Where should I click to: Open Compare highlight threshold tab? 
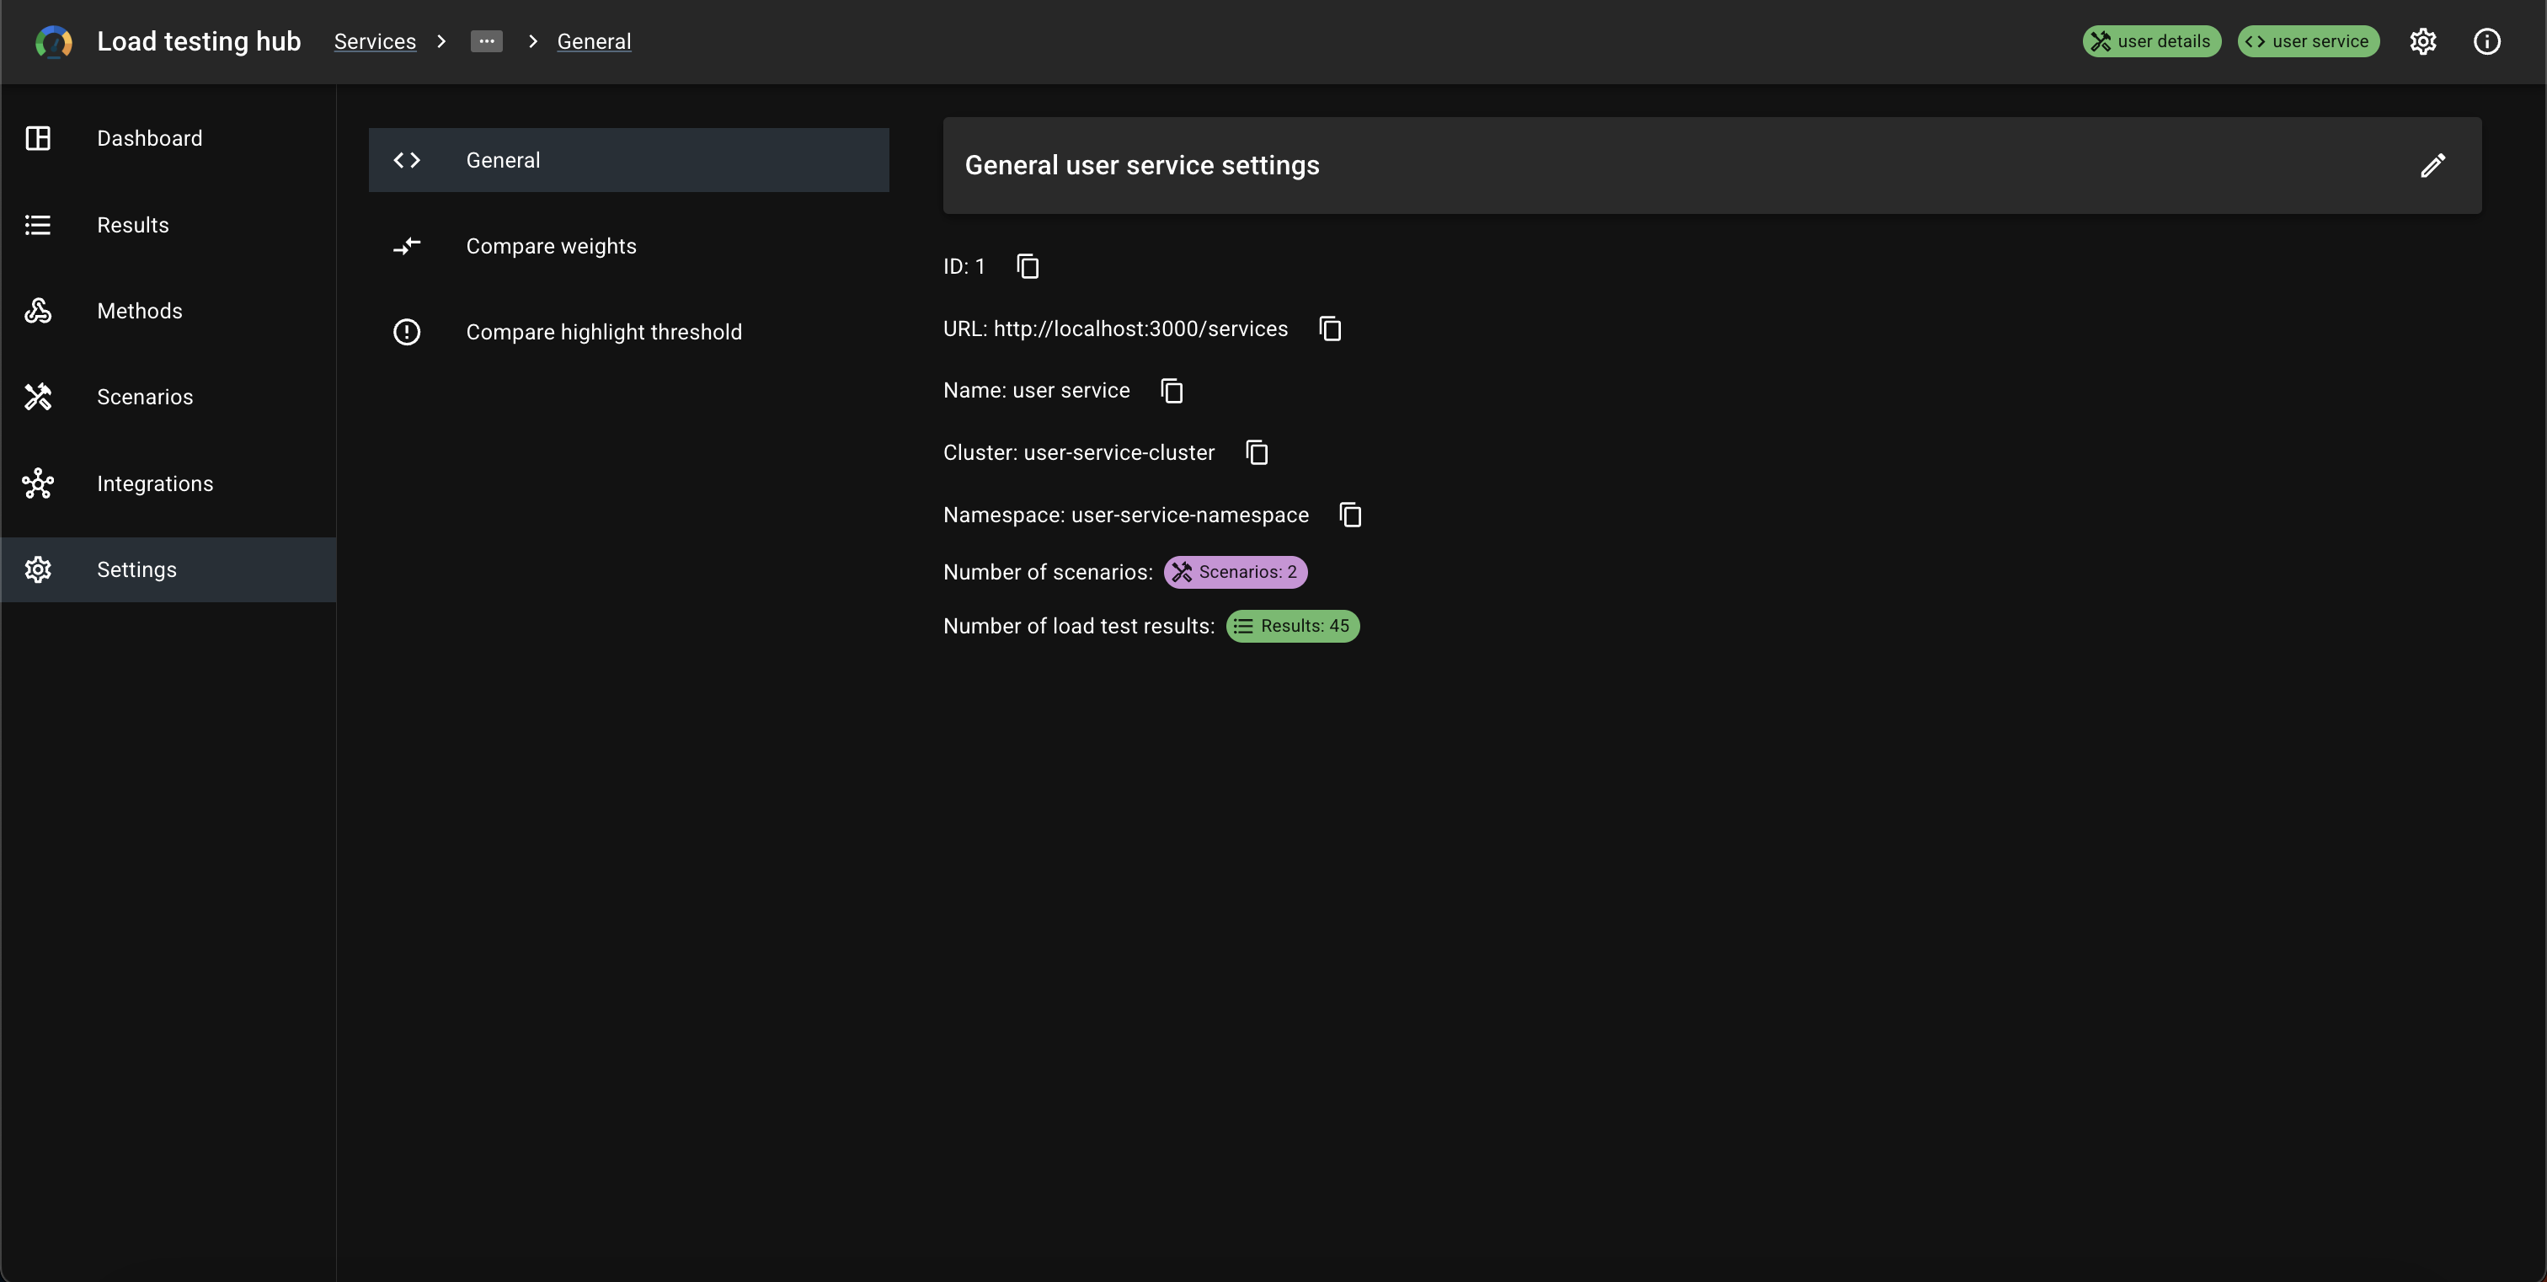click(629, 332)
